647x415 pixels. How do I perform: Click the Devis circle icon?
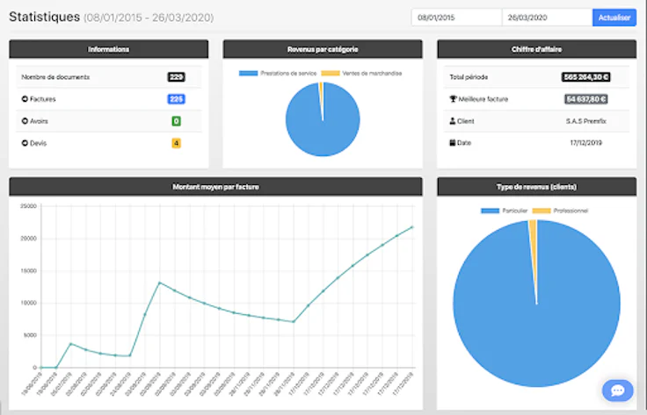(25, 143)
